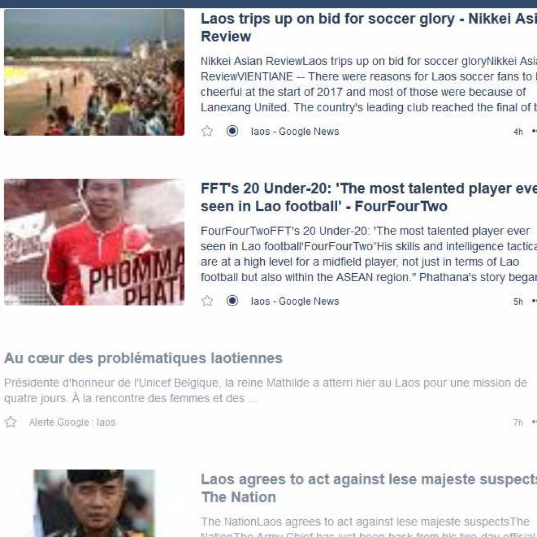Open the 'Alerte Google : laos' feed source
The image size is (537, 537).
click(72, 422)
